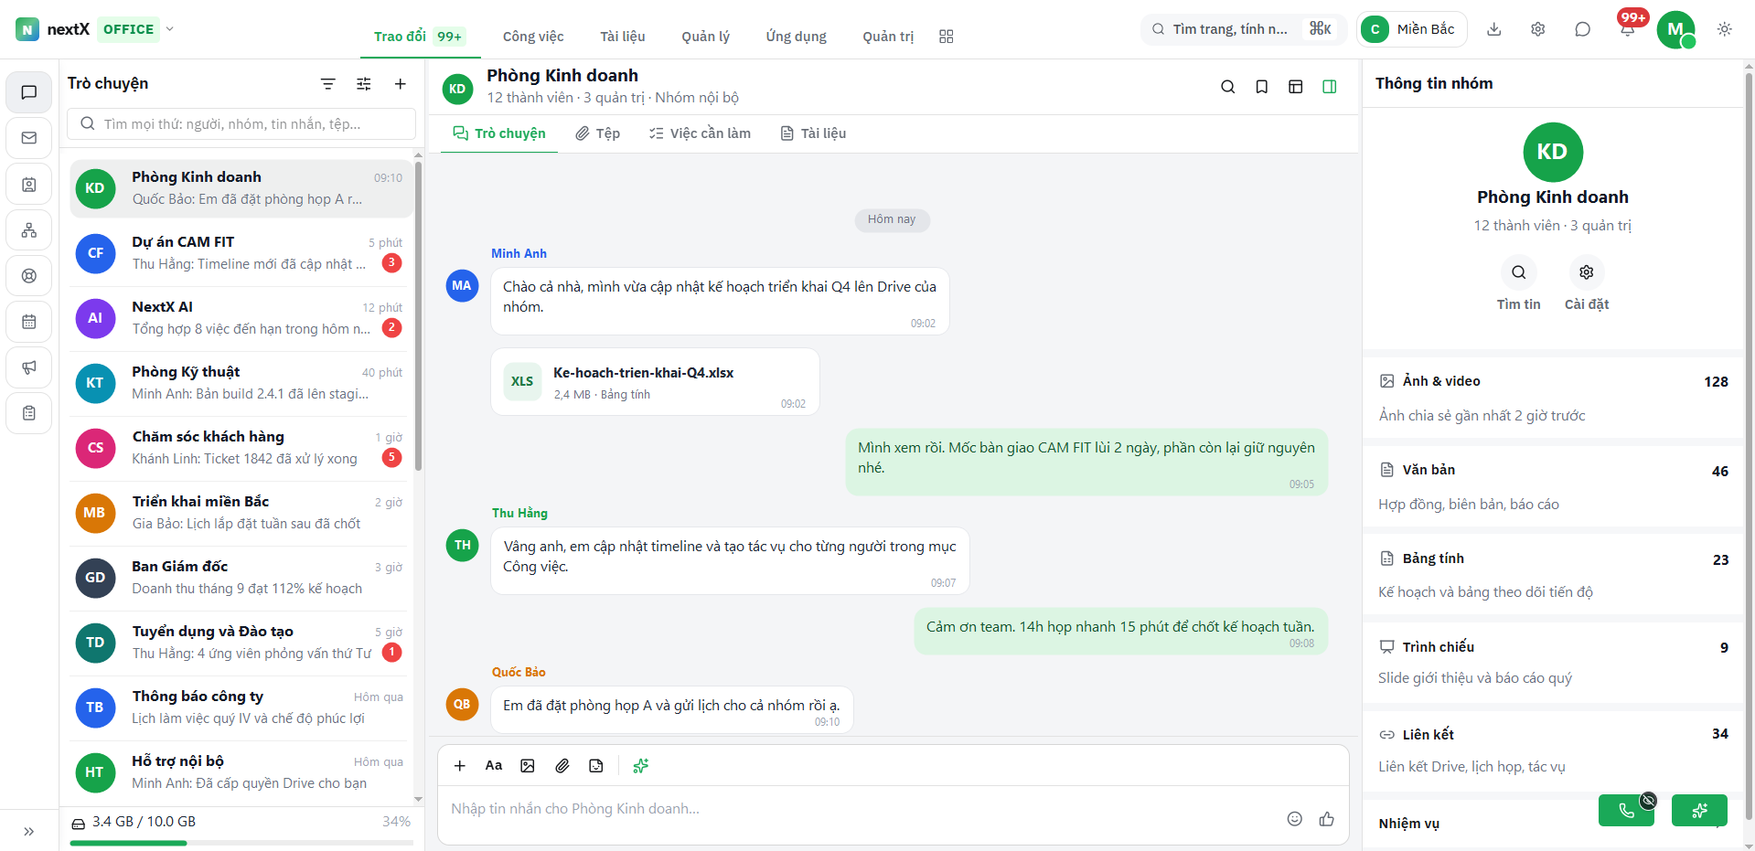
Task: Click the AI sparkle icon in composer
Action: pyautogui.click(x=641, y=766)
